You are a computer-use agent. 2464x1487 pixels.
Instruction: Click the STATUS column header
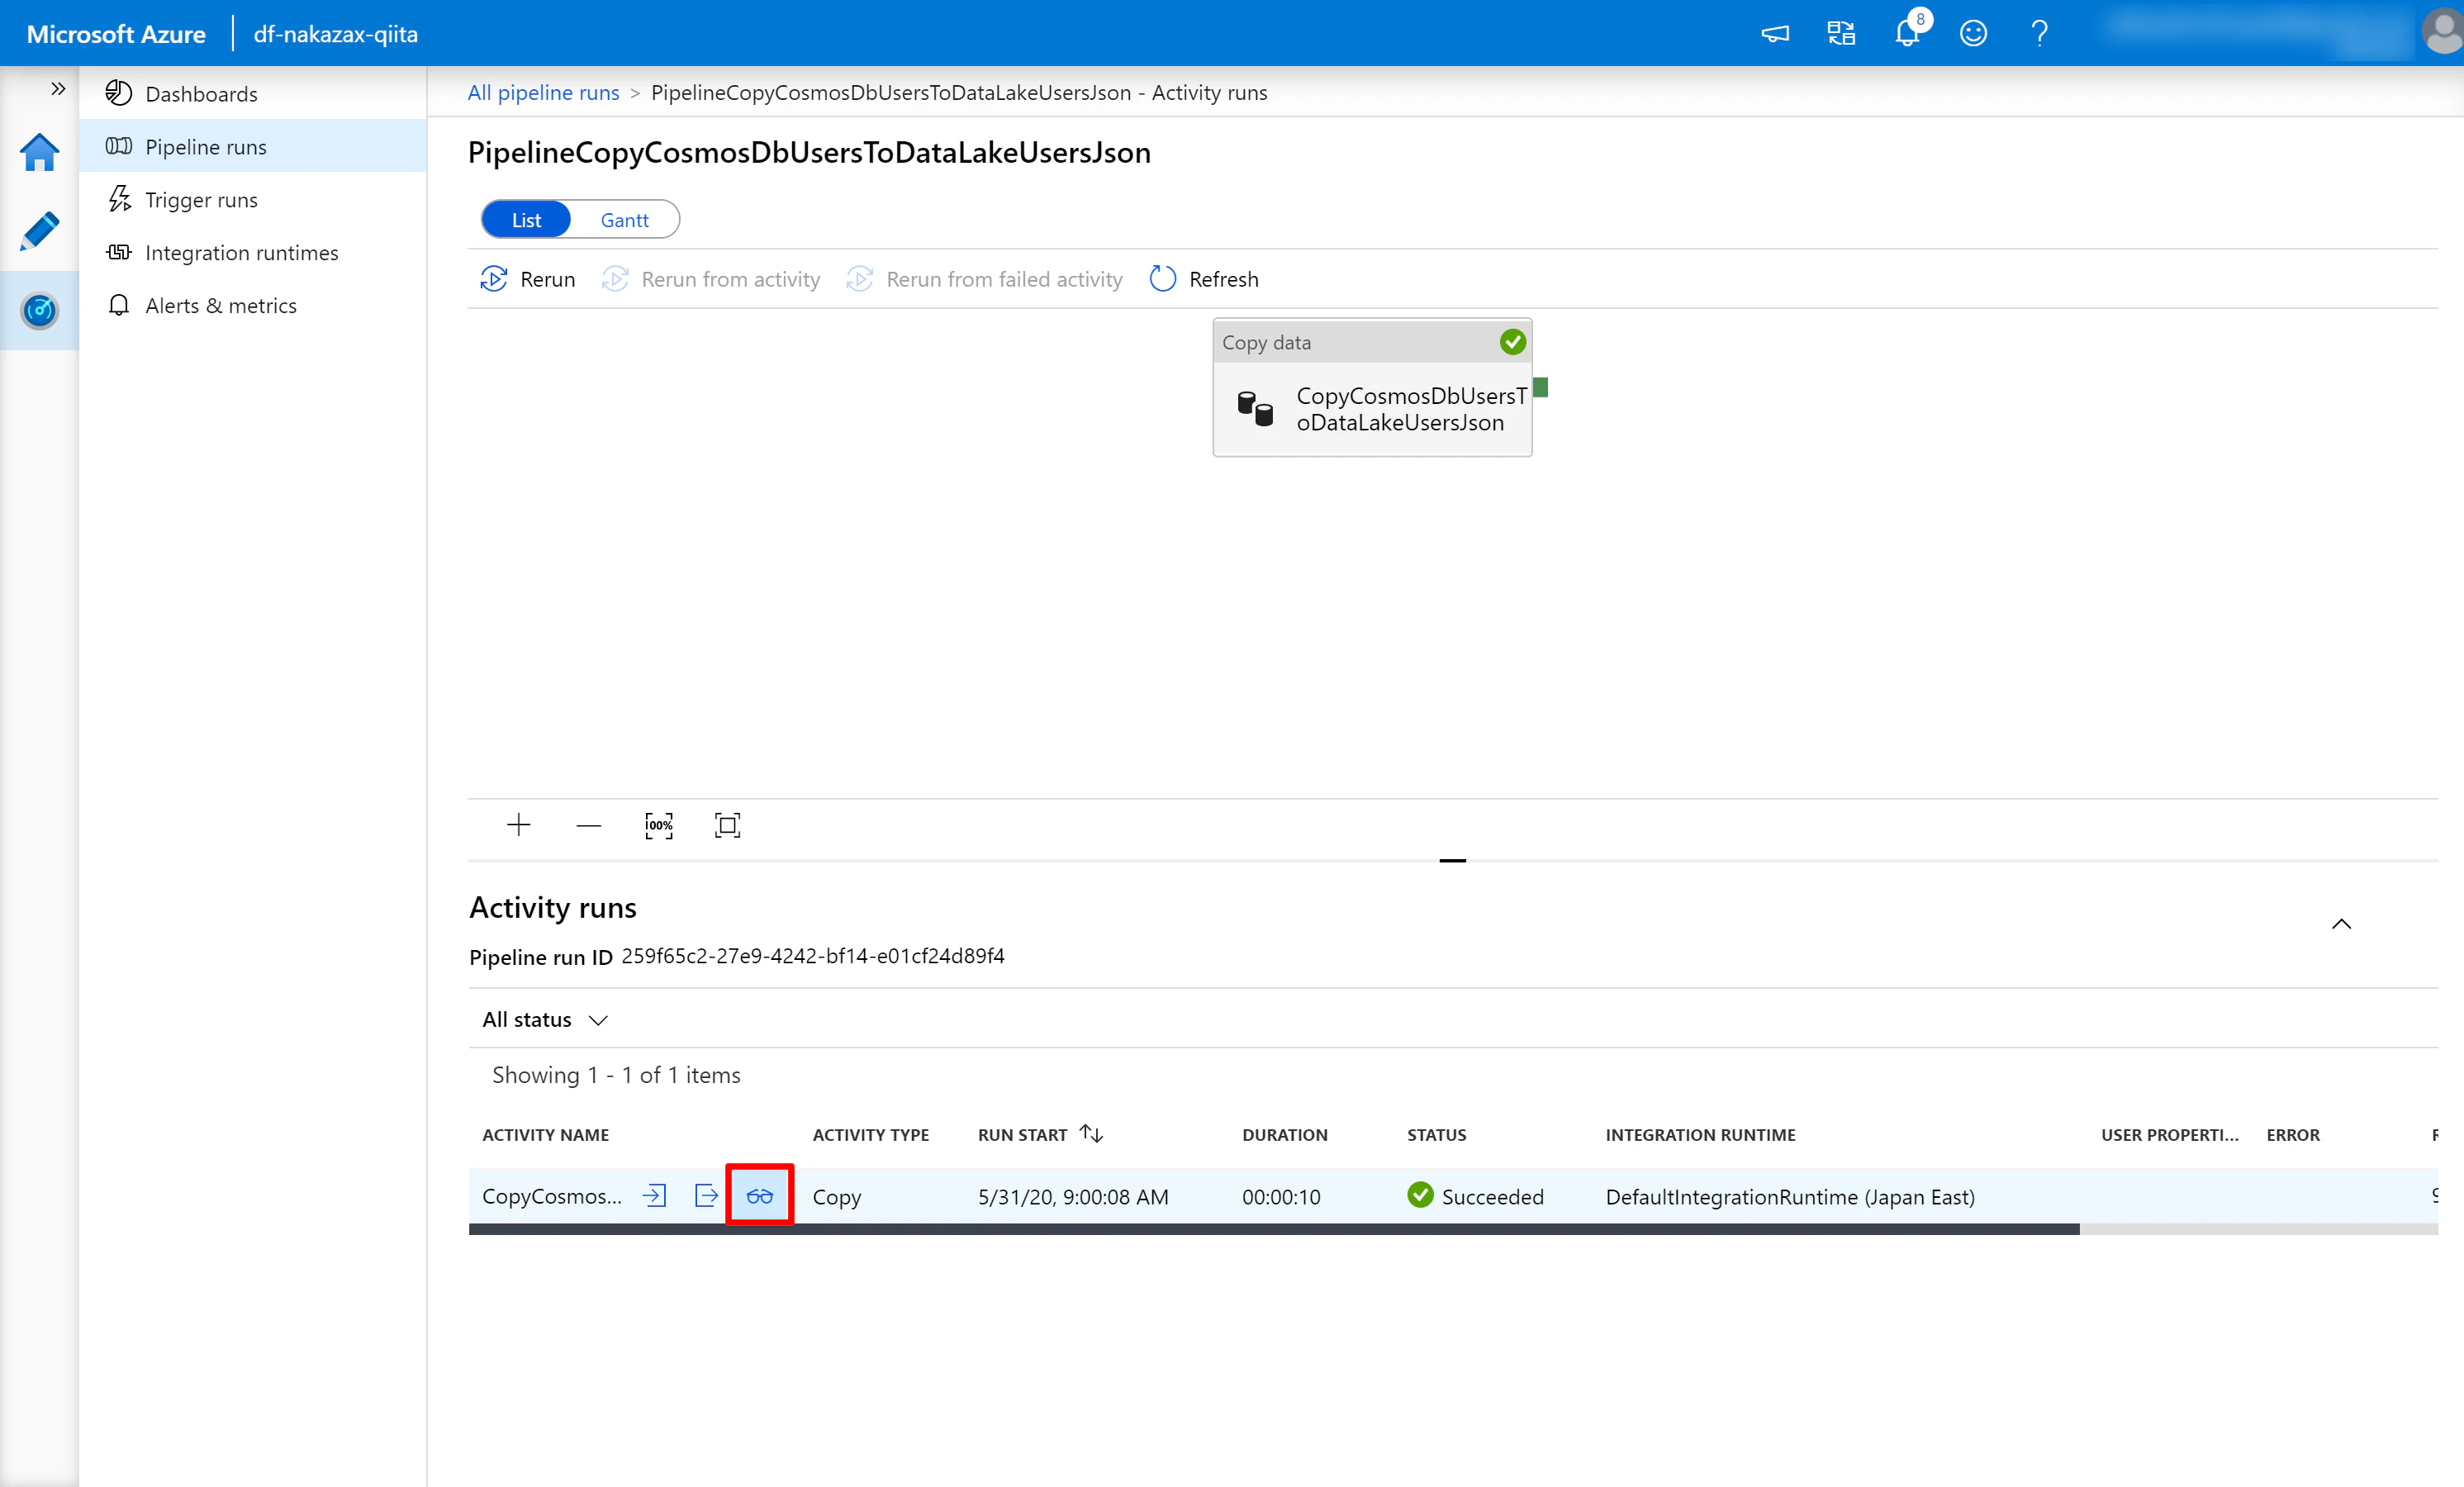tap(1436, 1134)
